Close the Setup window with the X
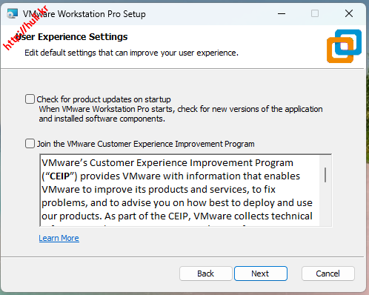The height and width of the screenshot is (295, 369). pos(349,13)
